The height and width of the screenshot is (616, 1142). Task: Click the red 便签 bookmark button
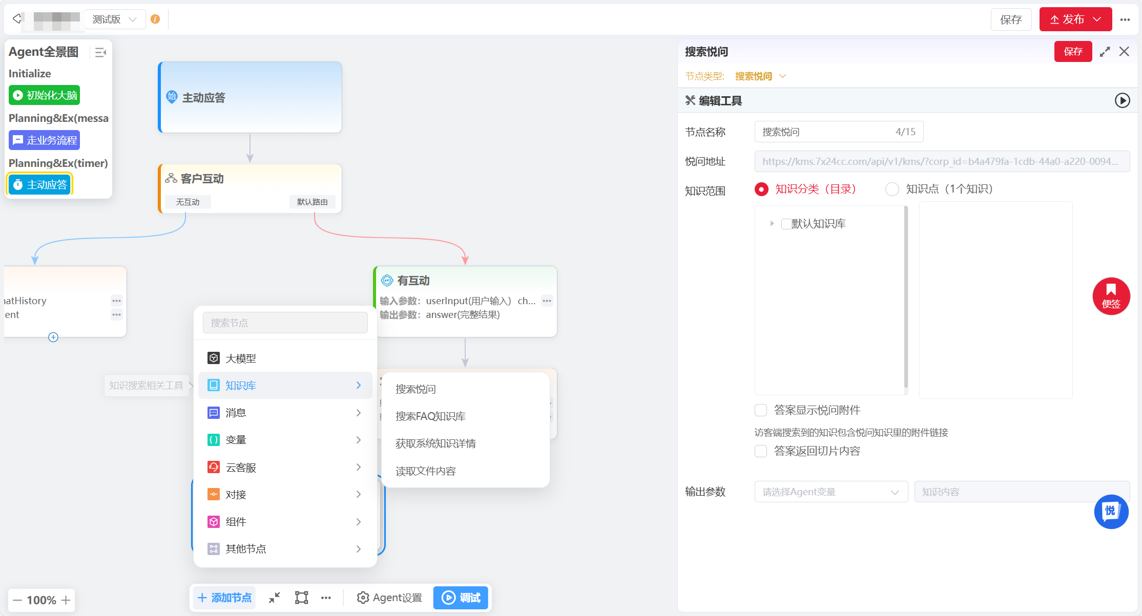[1111, 296]
